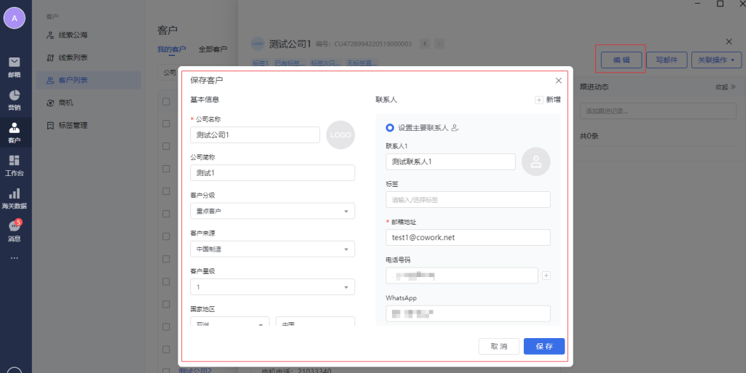The image size is (746, 373).
Task: Click the 邮箱地址 input field
Action: pos(468,237)
